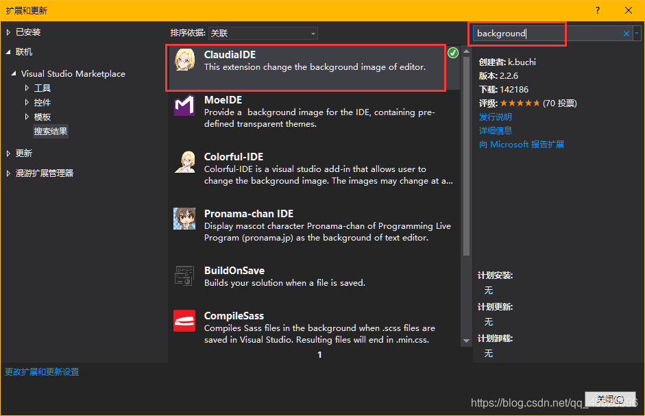
Task: Click the 下载: 142186 download count
Action: click(x=504, y=90)
